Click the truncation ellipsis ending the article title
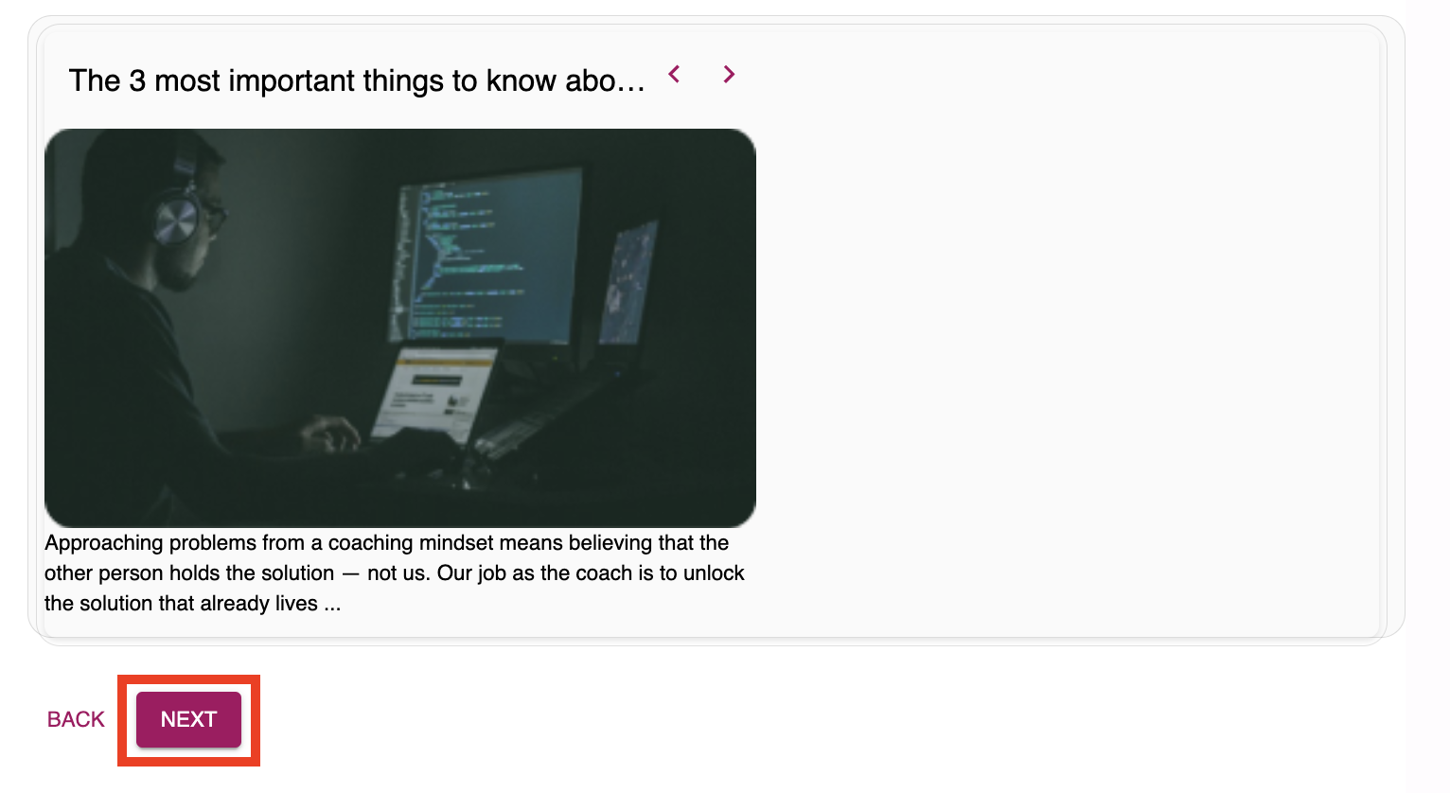Viewport: 1450px width, 793px height. 631,83
